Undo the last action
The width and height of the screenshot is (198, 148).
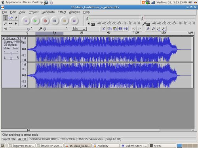(134, 28)
